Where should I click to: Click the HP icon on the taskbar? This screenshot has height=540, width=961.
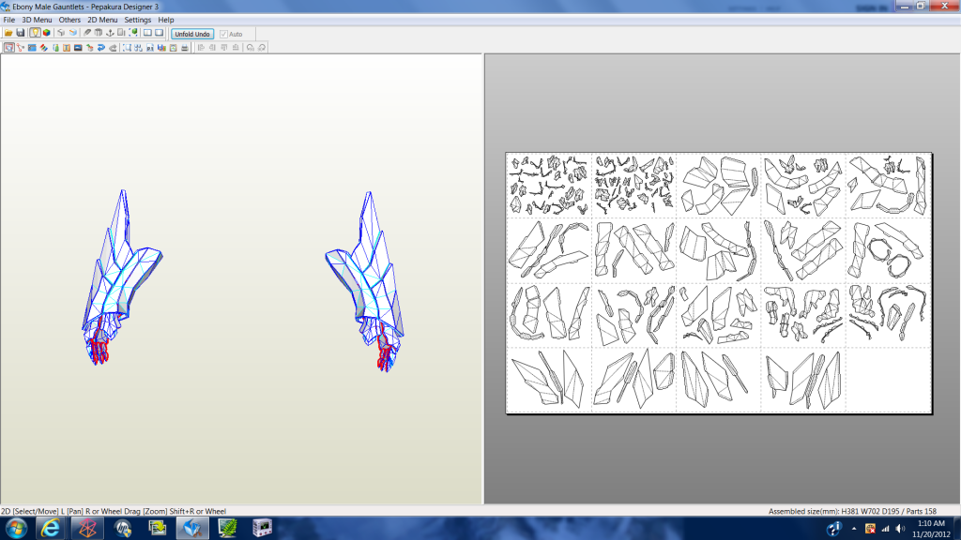123,529
